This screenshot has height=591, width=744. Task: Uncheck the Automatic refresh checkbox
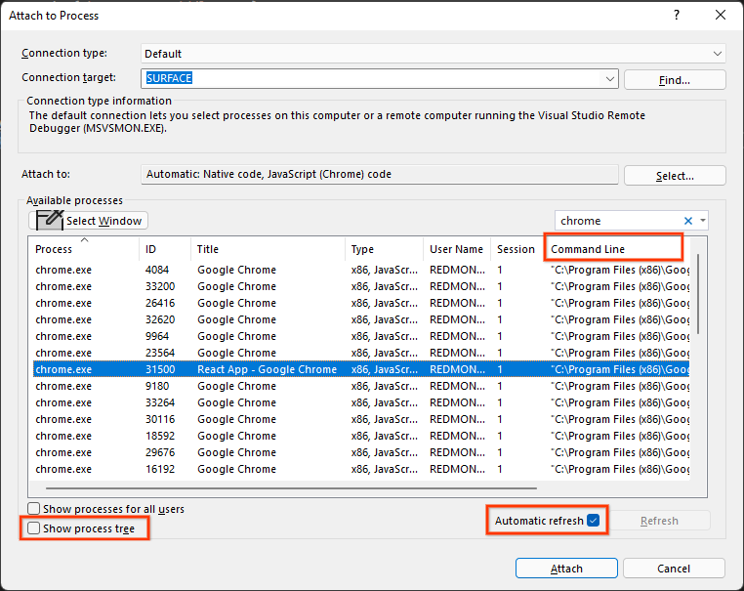point(593,521)
